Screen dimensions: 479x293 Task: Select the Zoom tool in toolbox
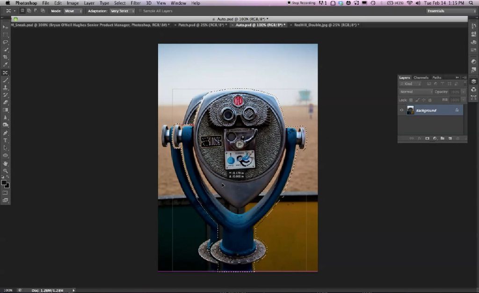(x=5, y=171)
